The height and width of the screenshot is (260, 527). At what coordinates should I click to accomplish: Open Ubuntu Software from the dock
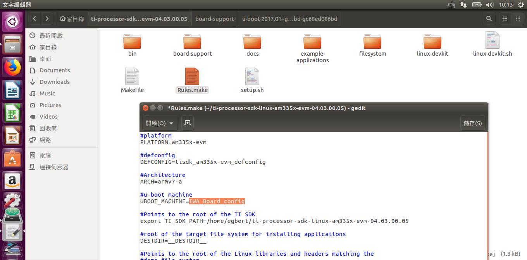coord(12,159)
